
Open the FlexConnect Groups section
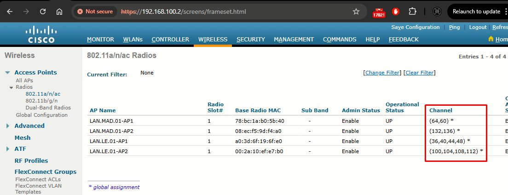(46, 172)
